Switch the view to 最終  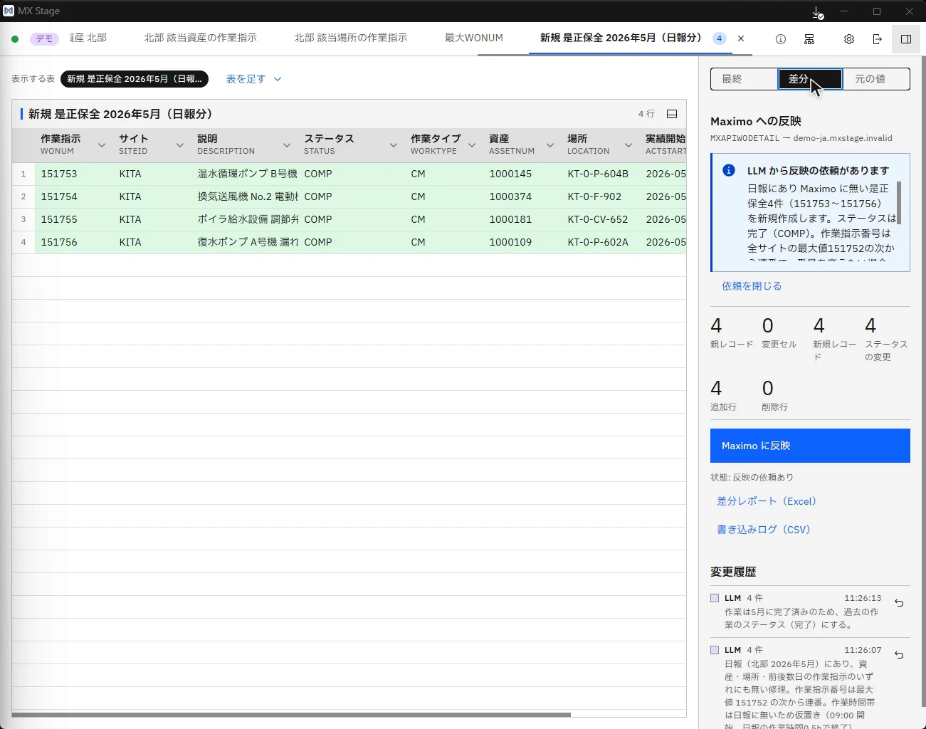[744, 79]
